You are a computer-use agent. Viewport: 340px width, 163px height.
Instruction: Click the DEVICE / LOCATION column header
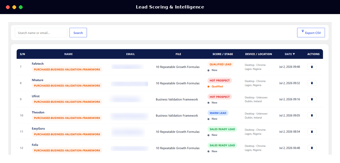point(259,54)
